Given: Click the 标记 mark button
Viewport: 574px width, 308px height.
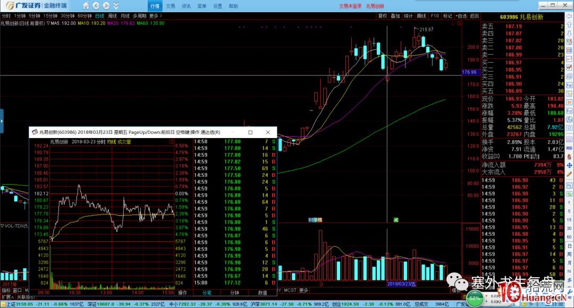Looking at the screenshot, I should [448, 16].
